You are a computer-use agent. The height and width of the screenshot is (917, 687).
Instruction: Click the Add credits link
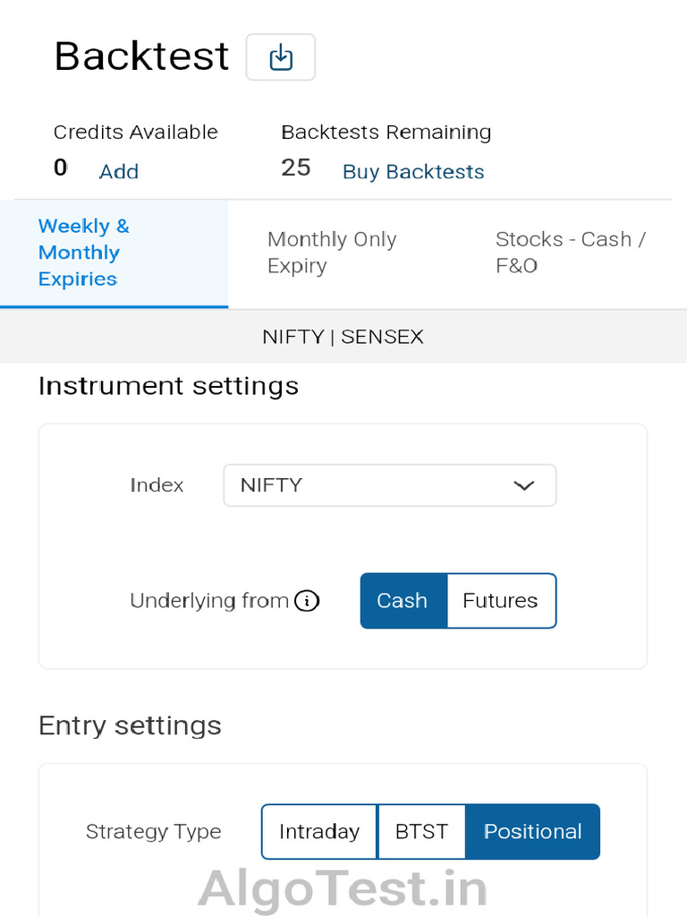pos(119,172)
